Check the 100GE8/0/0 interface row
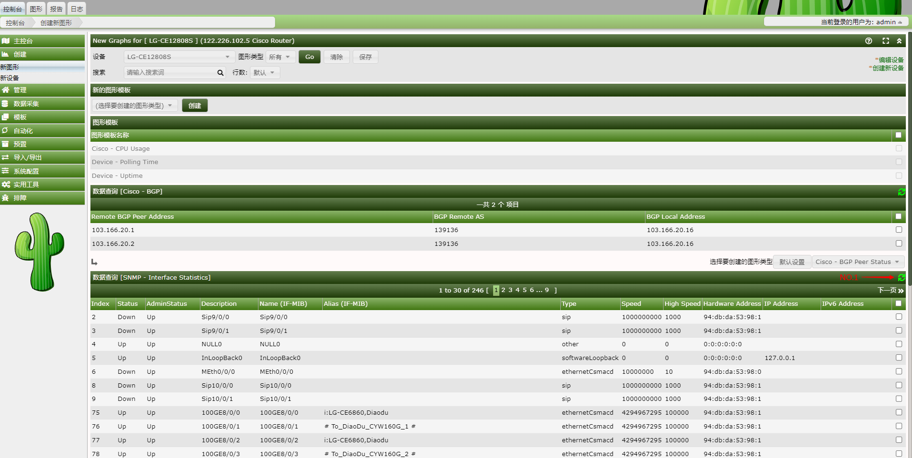Image resolution: width=912 pixels, height=458 pixels. (x=899, y=412)
